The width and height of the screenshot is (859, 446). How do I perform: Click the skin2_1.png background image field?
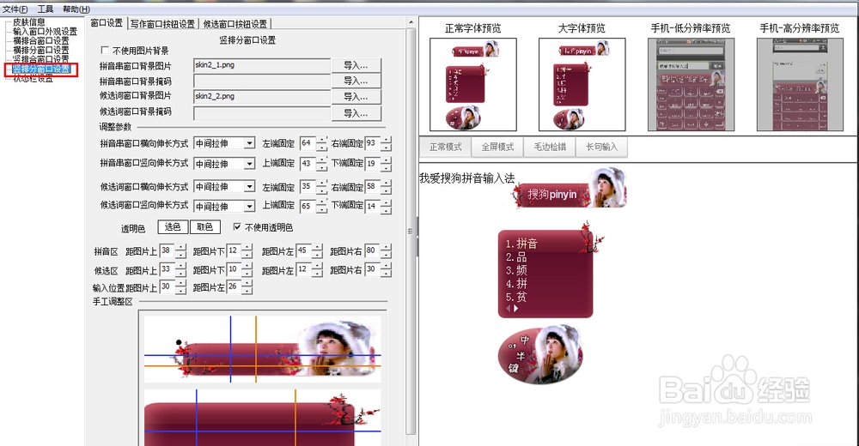262,65
